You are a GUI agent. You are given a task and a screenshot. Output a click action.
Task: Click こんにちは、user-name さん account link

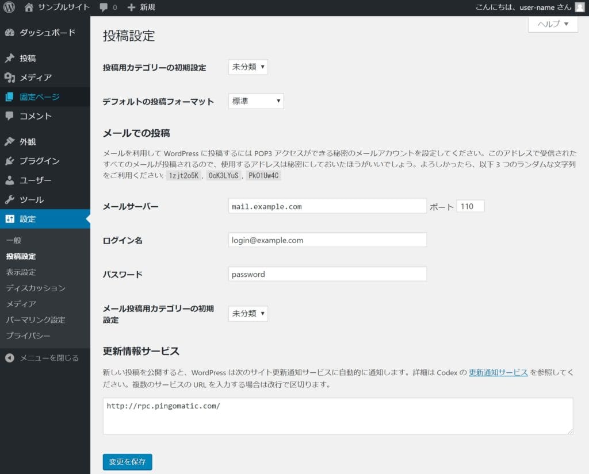point(523,7)
